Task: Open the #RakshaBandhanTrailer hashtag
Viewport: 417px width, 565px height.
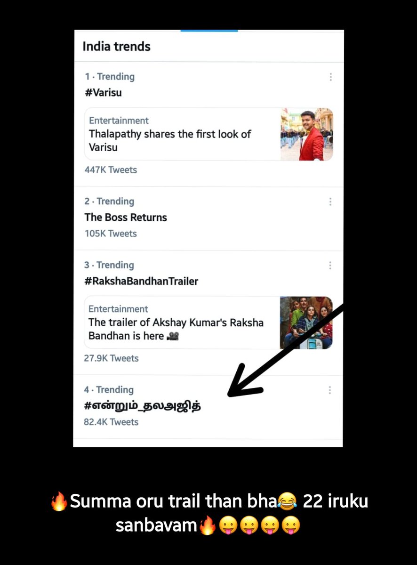Action: pyautogui.click(x=141, y=281)
